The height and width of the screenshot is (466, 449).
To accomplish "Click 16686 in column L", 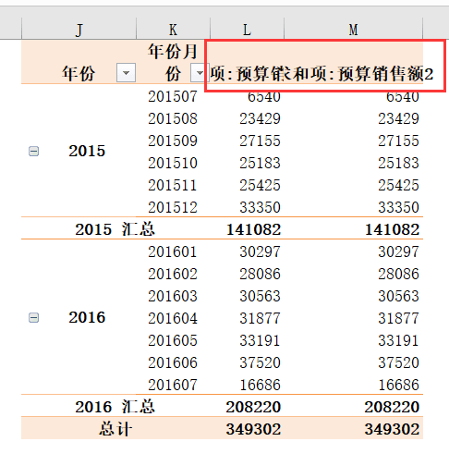I will tap(261, 385).
